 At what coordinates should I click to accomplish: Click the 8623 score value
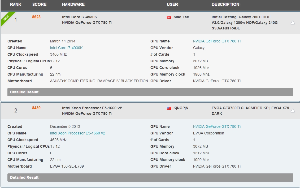(36, 17)
